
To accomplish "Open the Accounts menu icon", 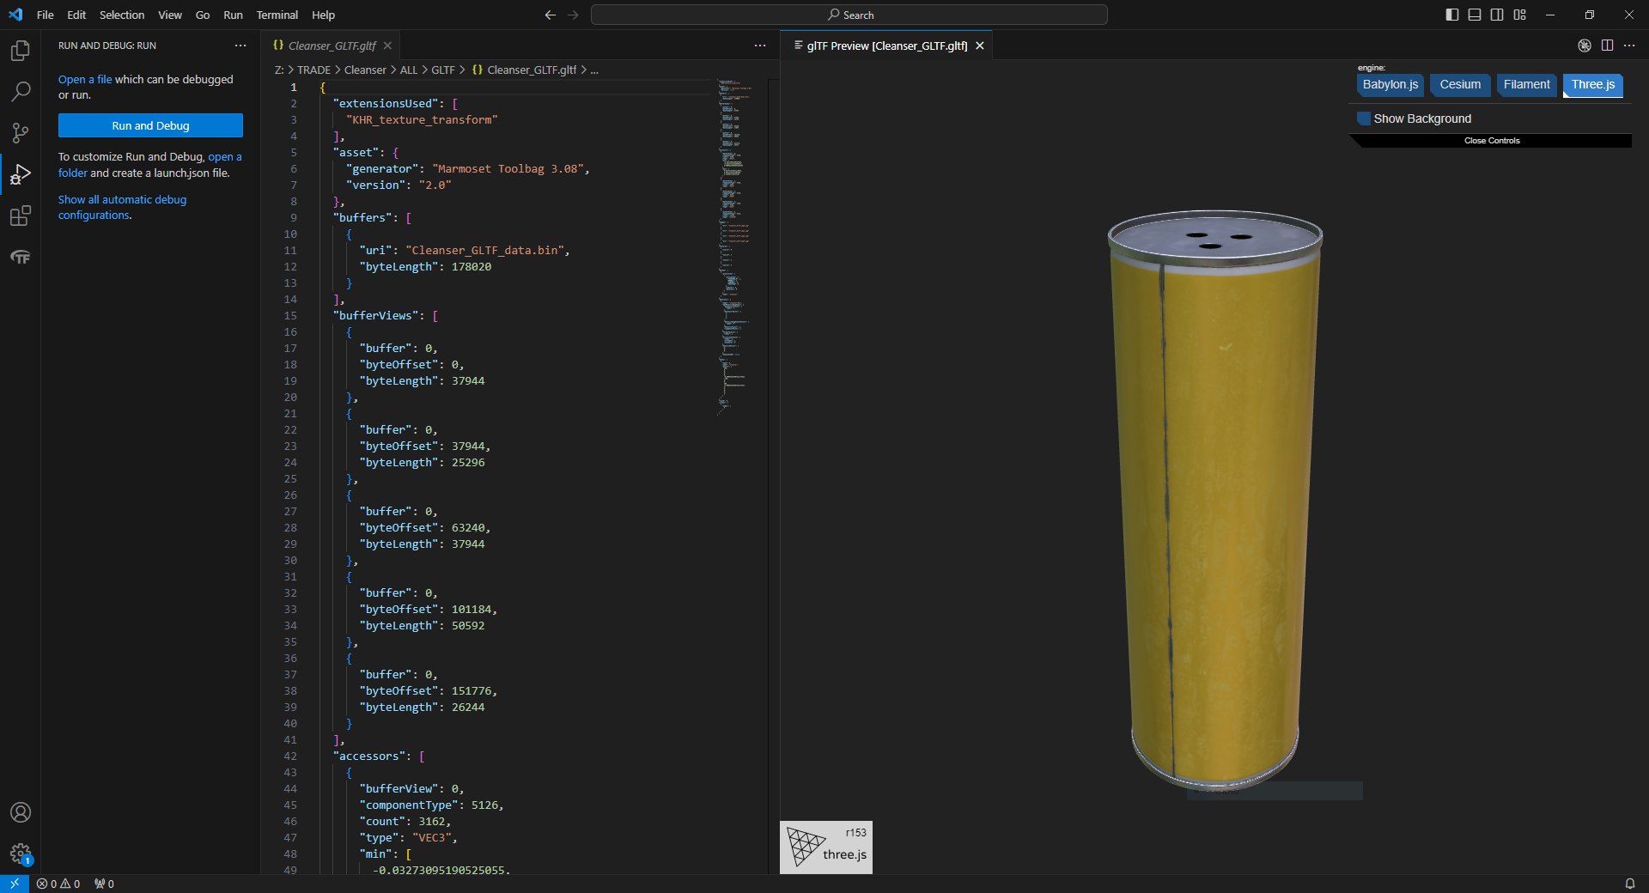I will [20, 812].
